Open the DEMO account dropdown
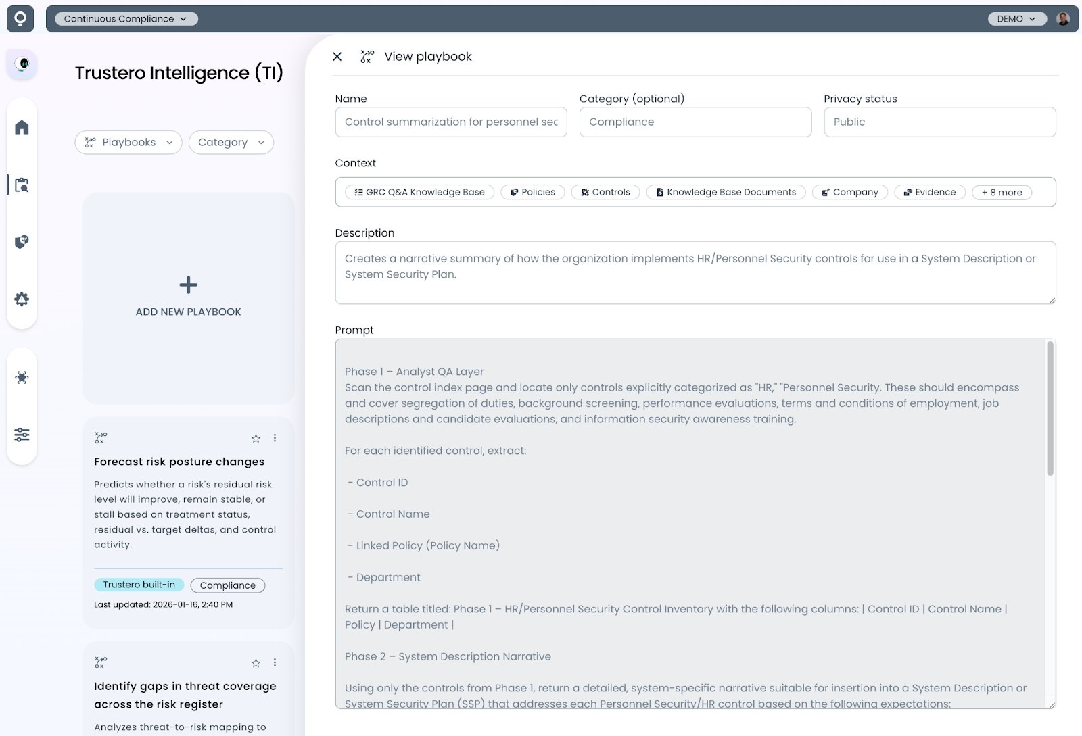The height and width of the screenshot is (736, 1082). [1016, 19]
